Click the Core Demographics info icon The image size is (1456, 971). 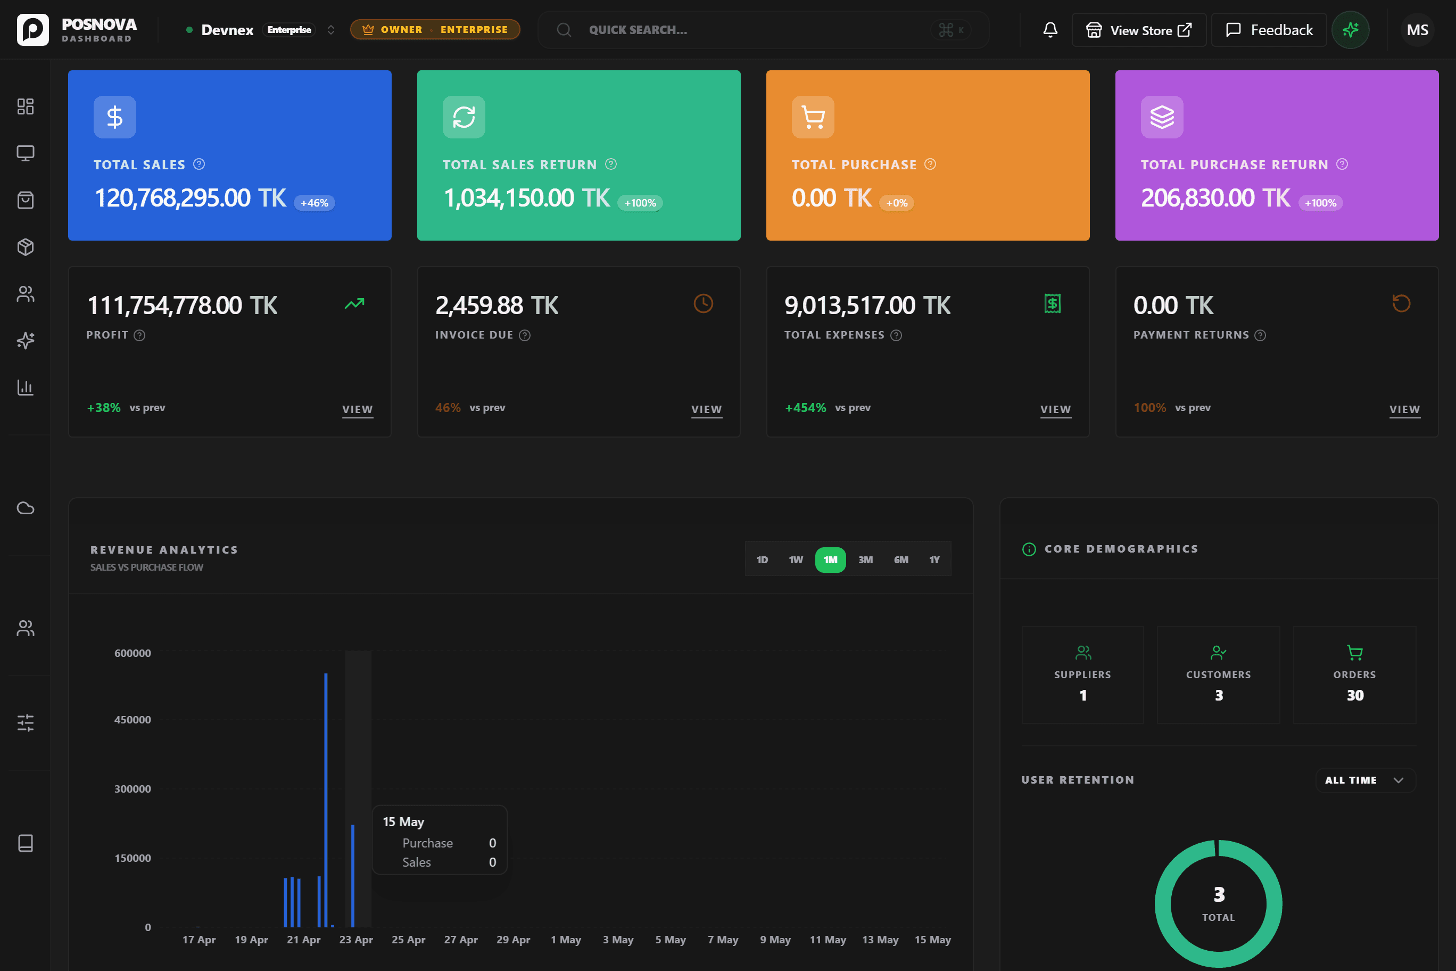click(1029, 549)
